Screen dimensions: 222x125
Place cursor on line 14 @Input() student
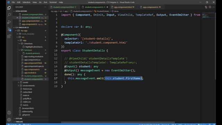(x=81, y=66)
